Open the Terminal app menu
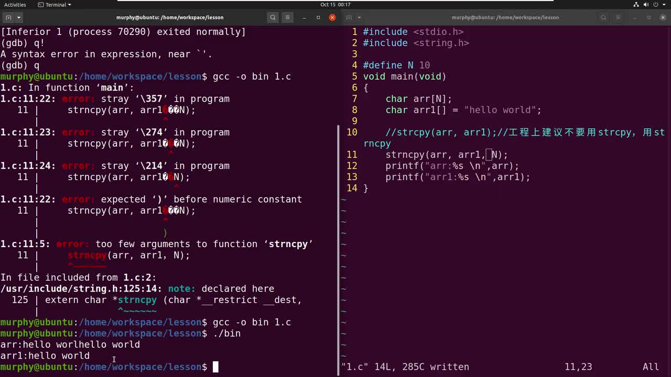This screenshot has height=377, width=671. pos(55,5)
